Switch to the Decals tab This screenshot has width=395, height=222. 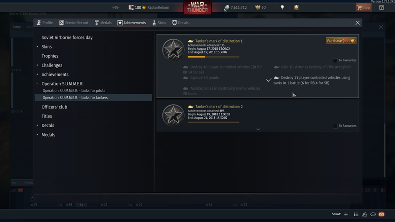click(180, 23)
